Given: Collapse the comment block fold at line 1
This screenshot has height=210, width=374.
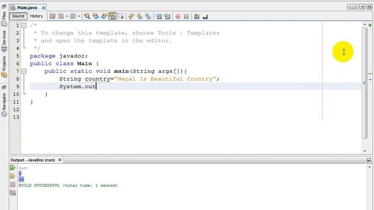Looking at the screenshot, I should coord(24,25).
